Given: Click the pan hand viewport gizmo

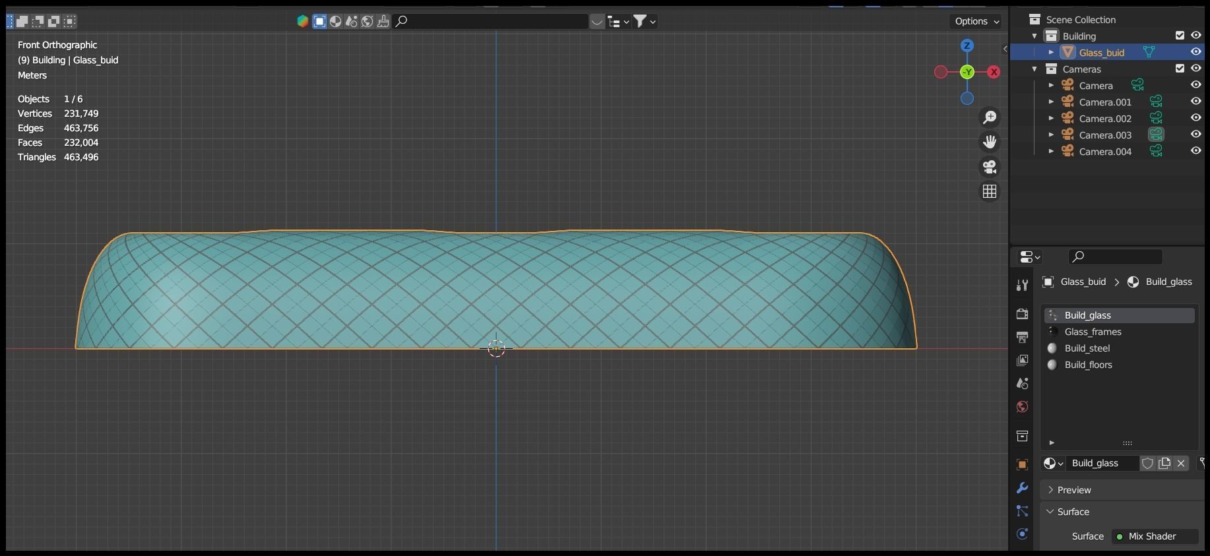Looking at the screenshot, I should [x=990, y=142].
